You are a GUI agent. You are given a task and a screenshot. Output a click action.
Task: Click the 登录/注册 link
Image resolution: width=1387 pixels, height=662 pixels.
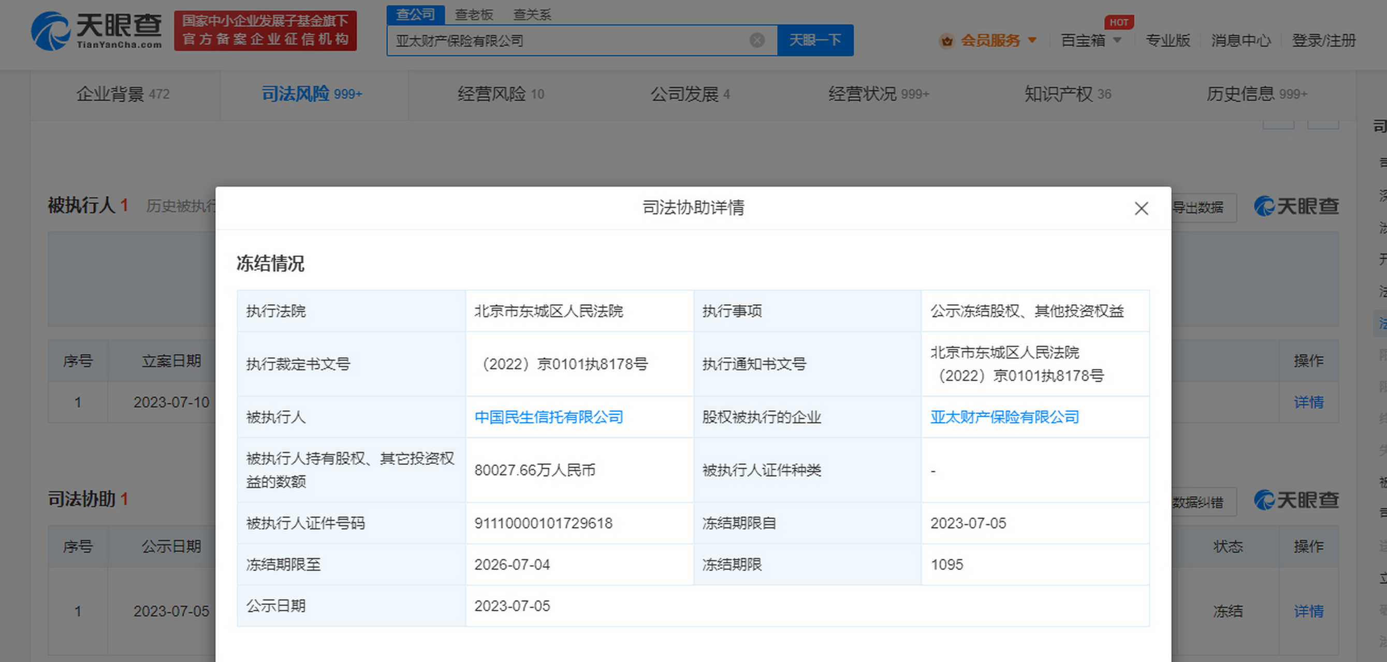(x=1324, y=40)
